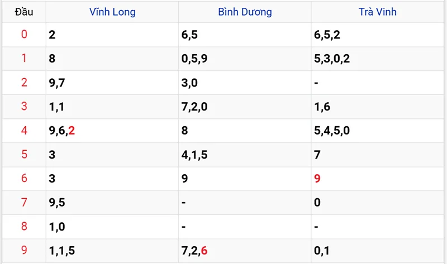Viewport: 447px width, 264px height.
Task: Select the red 6 in Bình Dương row 9
Action: [x=204, y=251]
